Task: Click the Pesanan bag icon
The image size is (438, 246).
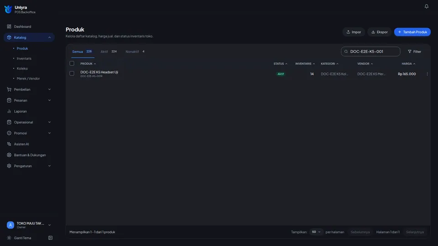Action: point(9,100)
